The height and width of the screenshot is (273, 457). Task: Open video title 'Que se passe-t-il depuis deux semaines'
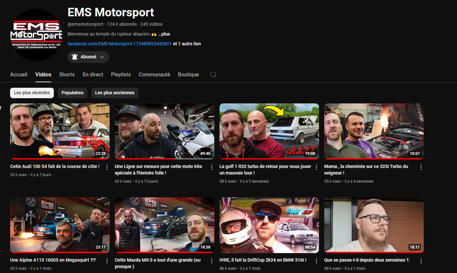(367, 260)
